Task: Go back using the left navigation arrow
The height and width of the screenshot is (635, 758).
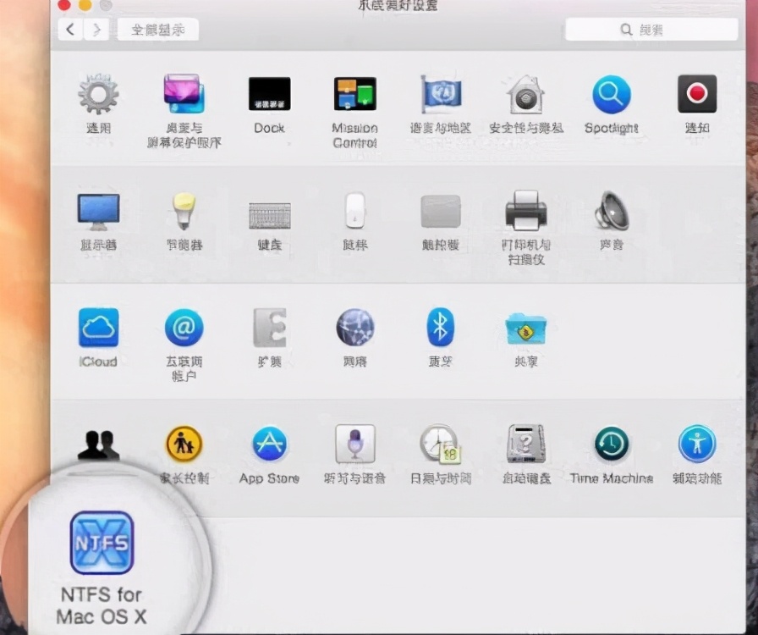Action: pyautogui.click(x=69, y=29)
